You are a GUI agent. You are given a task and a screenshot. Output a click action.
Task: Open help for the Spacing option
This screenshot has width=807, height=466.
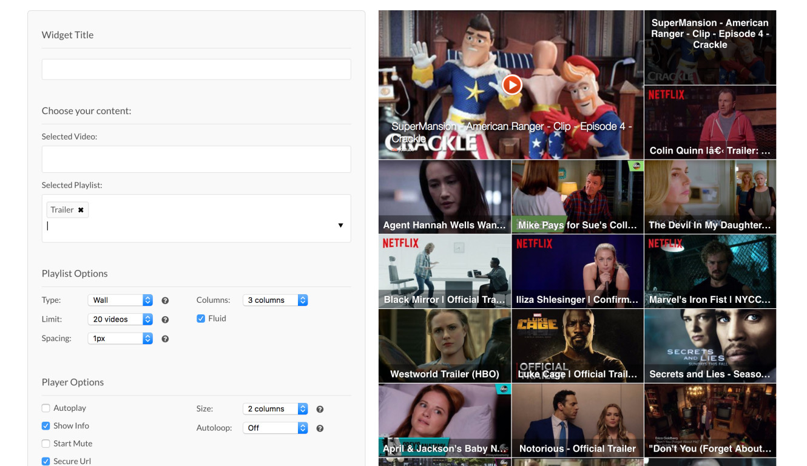[x=165, y=339]
